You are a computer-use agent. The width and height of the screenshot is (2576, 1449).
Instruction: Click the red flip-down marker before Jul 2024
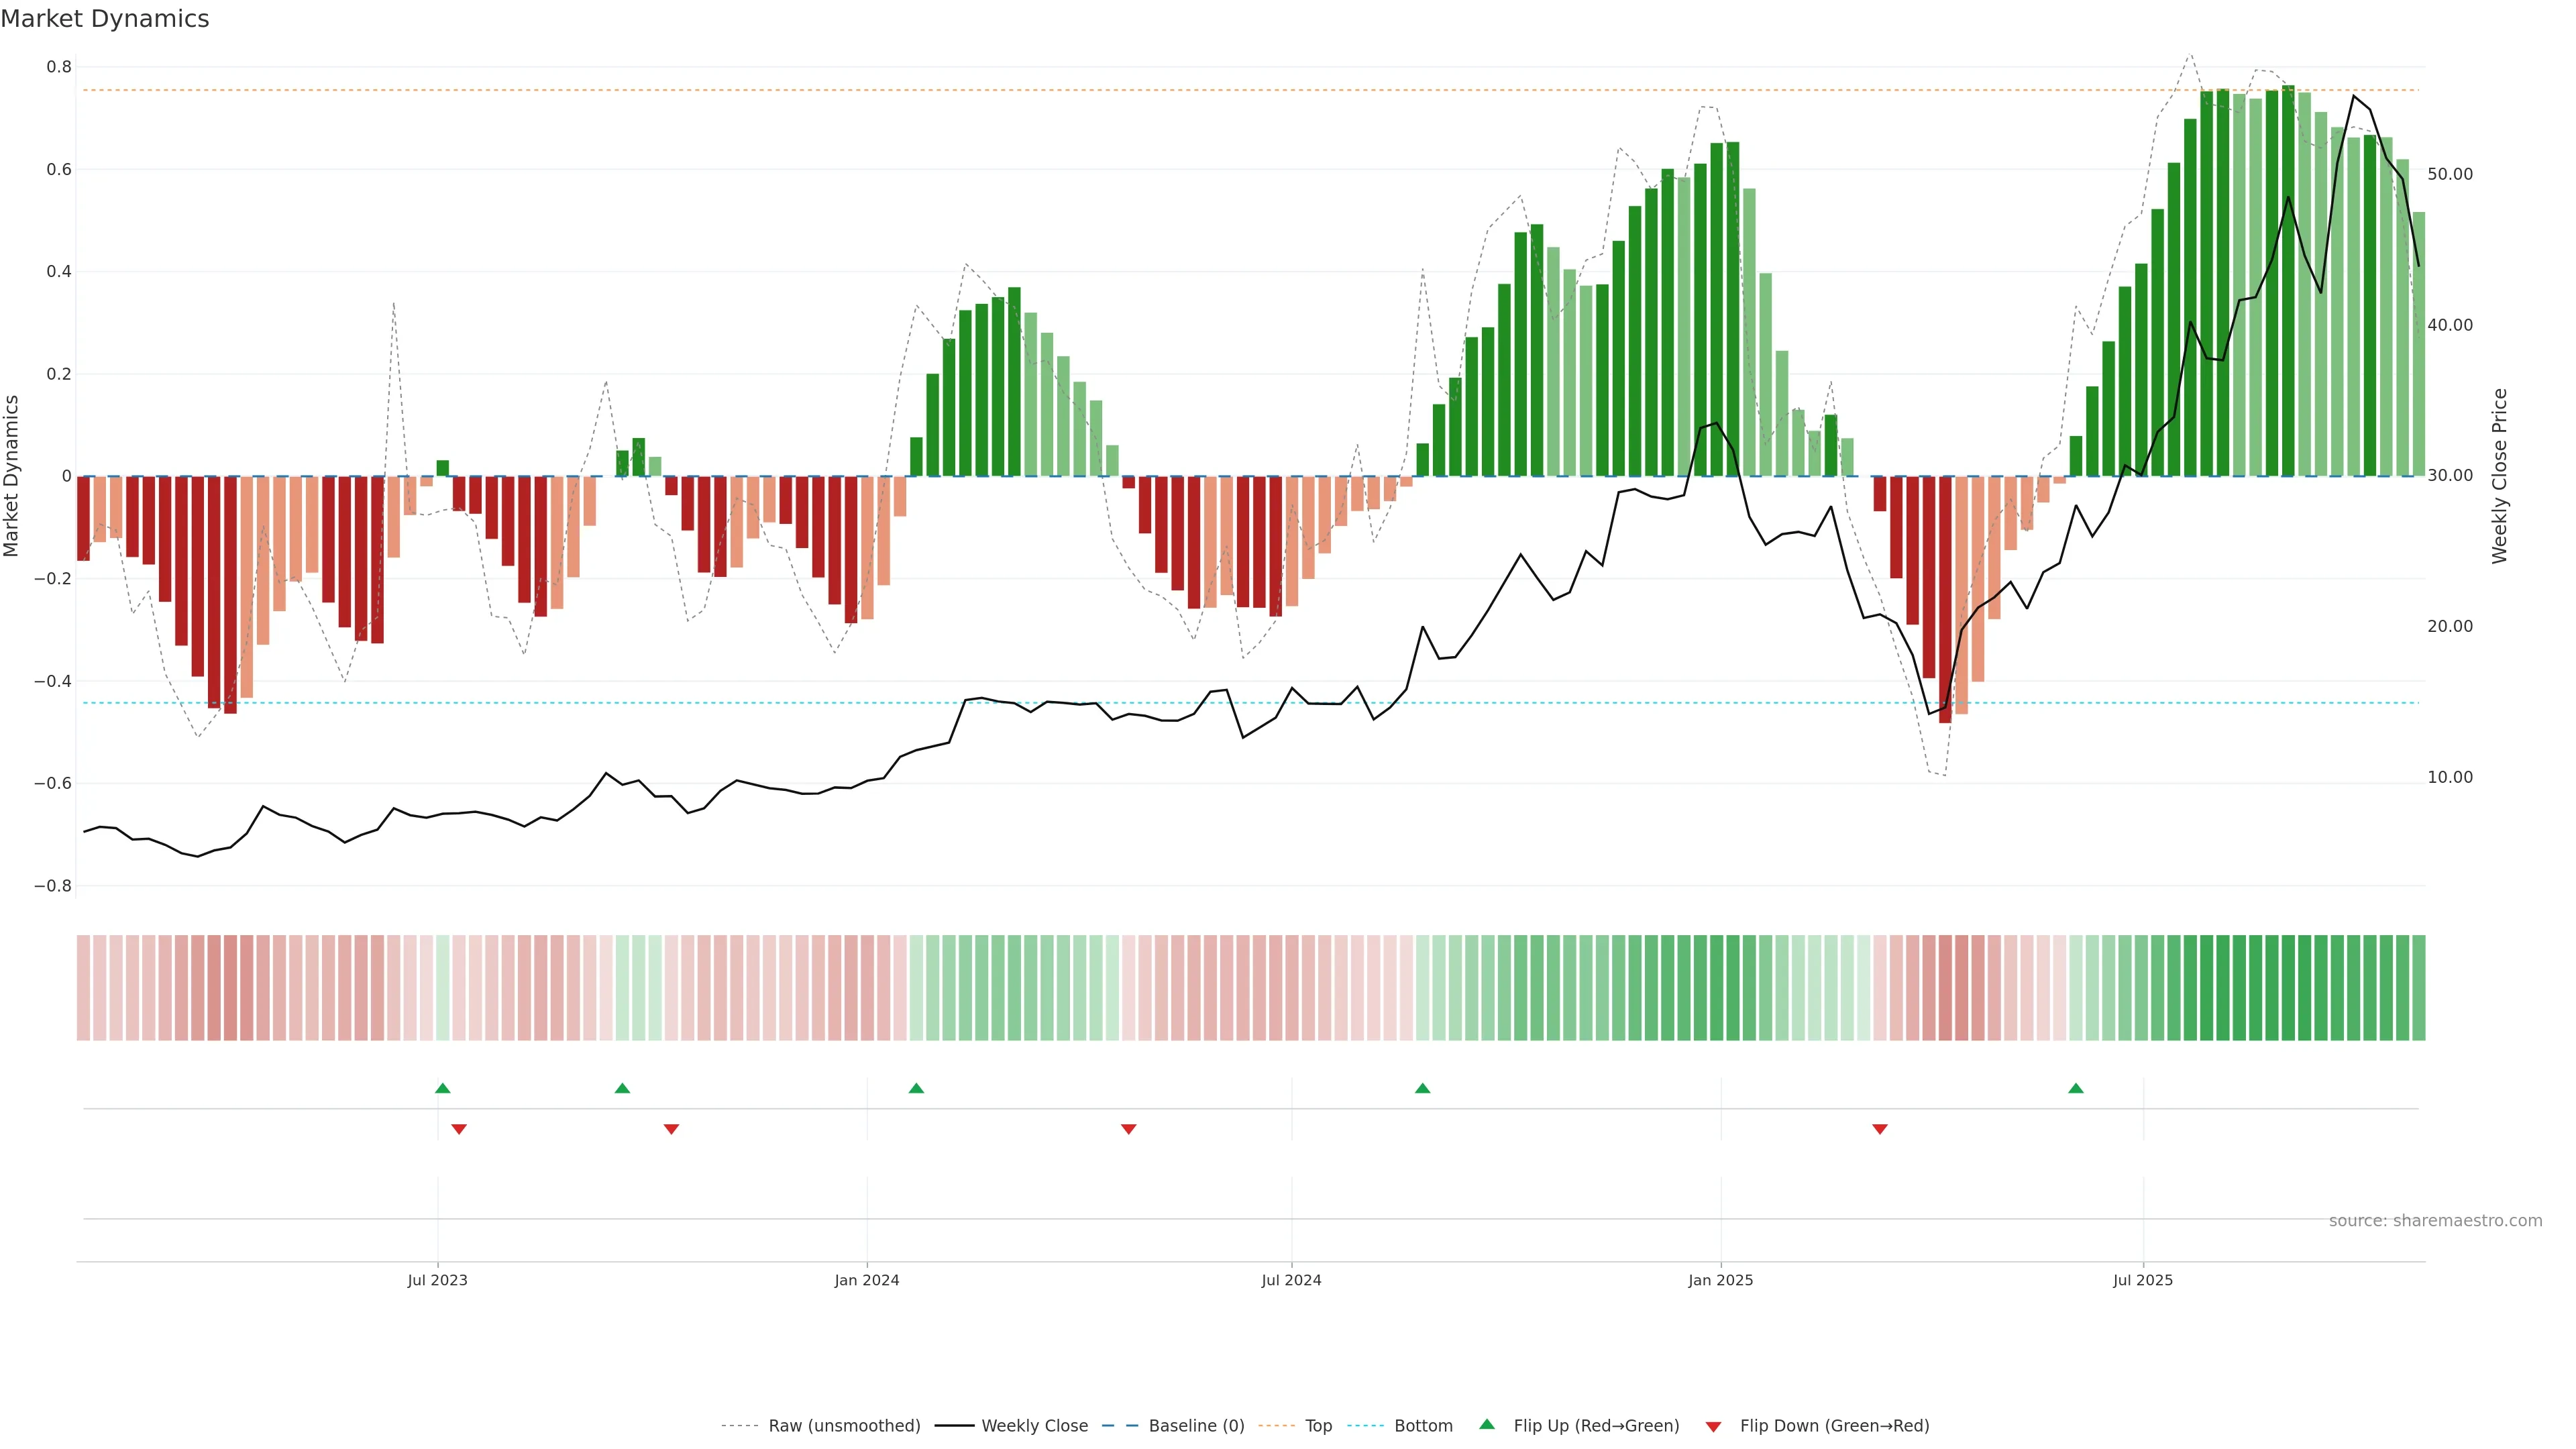(x=1128, y=1129)
